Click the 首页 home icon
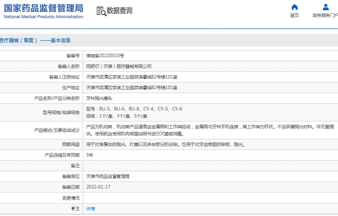 point(294,7)
